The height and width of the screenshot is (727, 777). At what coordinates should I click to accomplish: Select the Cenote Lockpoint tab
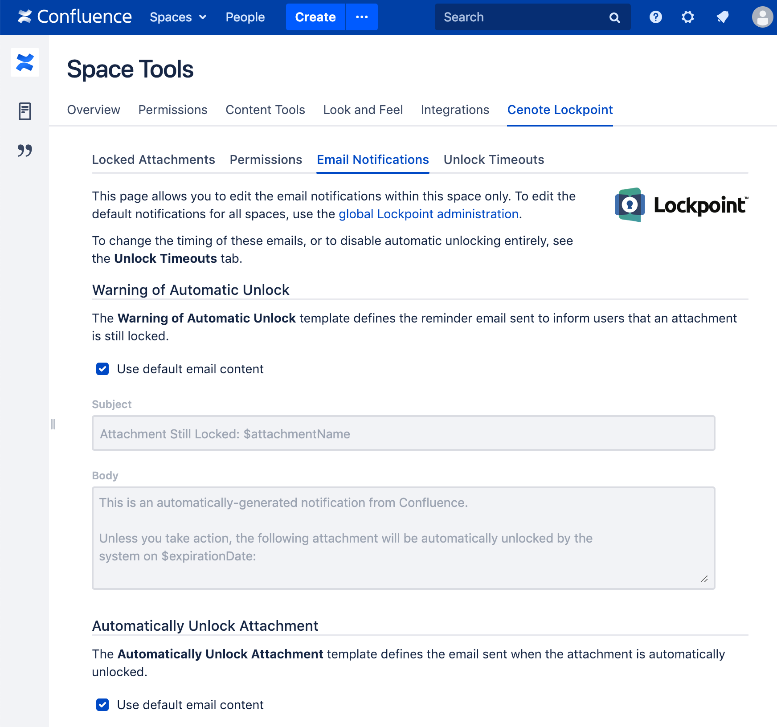(560, 110)
